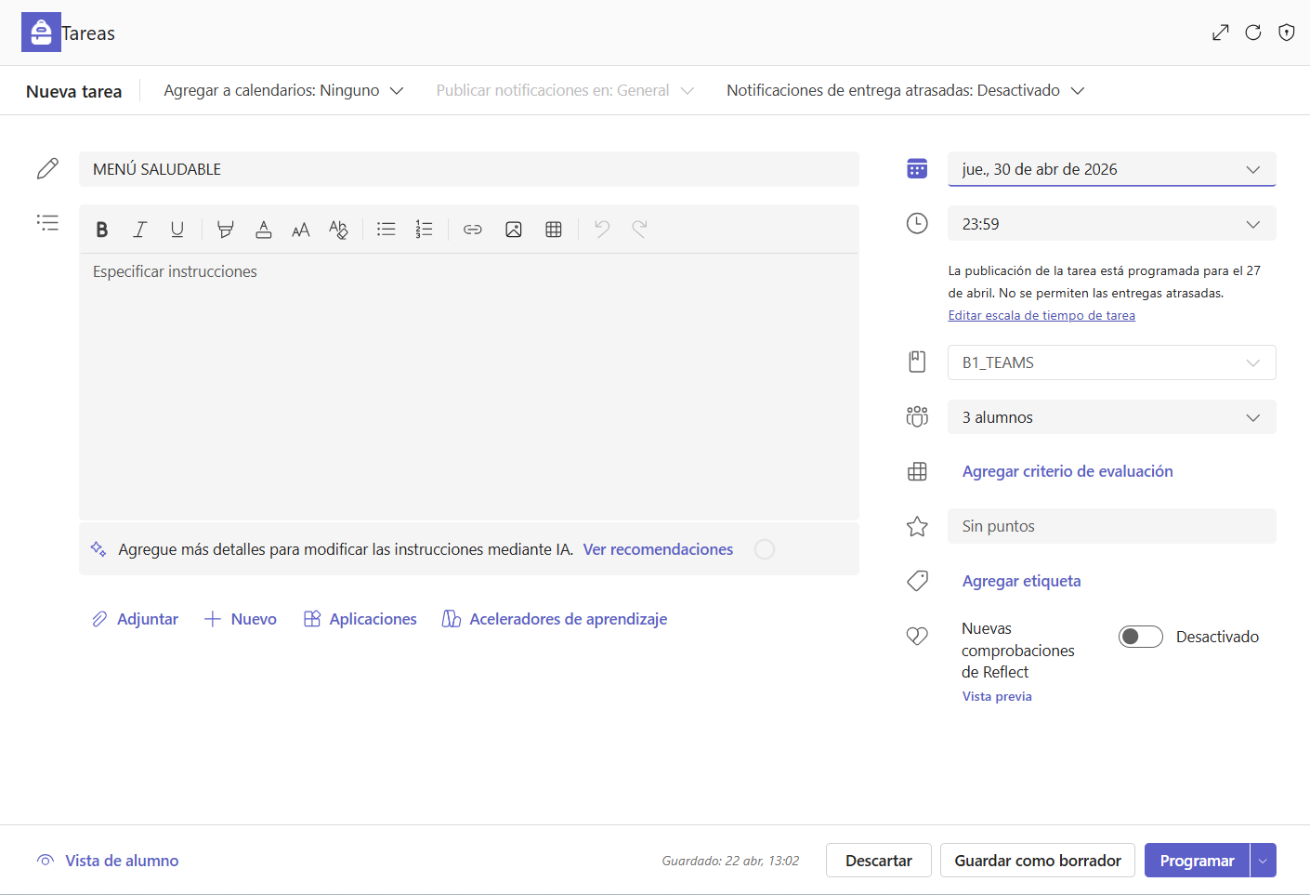Insert a bulleted list
Viewport: 1310px width, 895px height.
(x=386, y=230)
